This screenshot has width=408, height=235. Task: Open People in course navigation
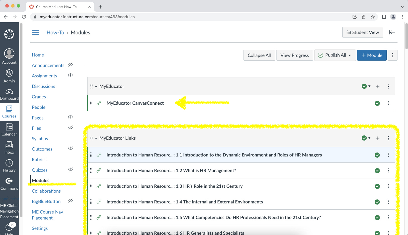(x=39, y=107)
